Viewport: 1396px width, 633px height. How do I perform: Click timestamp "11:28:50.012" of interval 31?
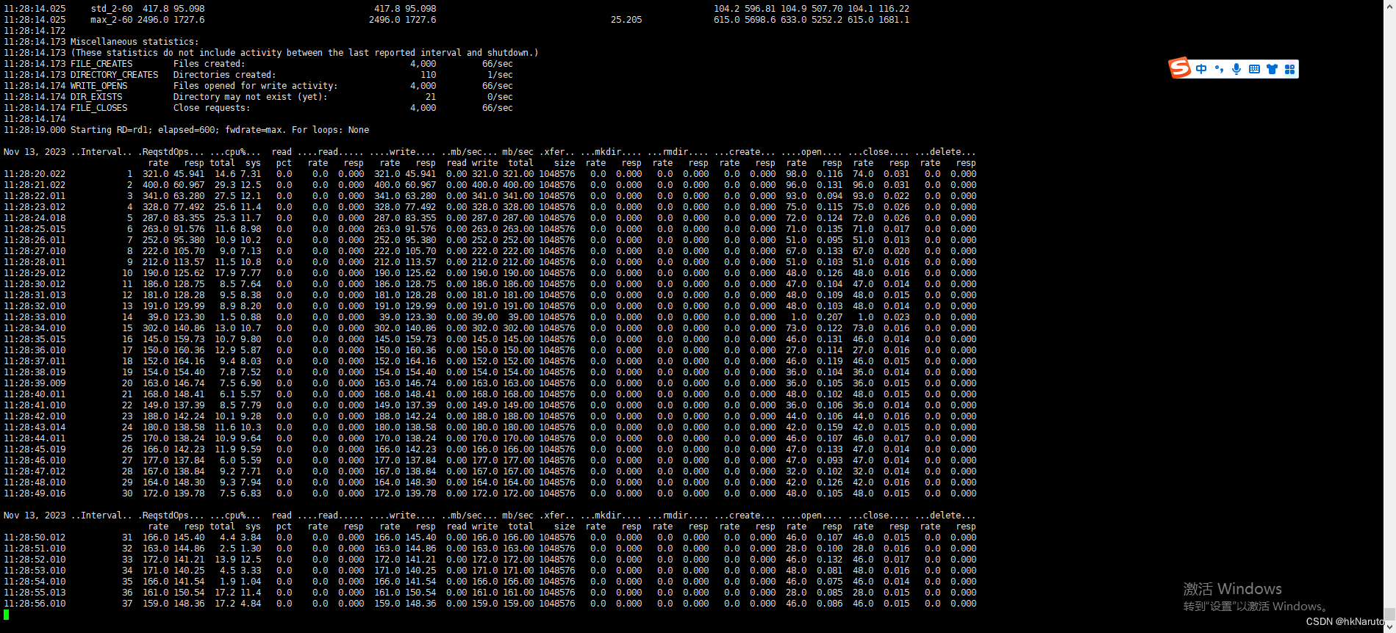35,538
